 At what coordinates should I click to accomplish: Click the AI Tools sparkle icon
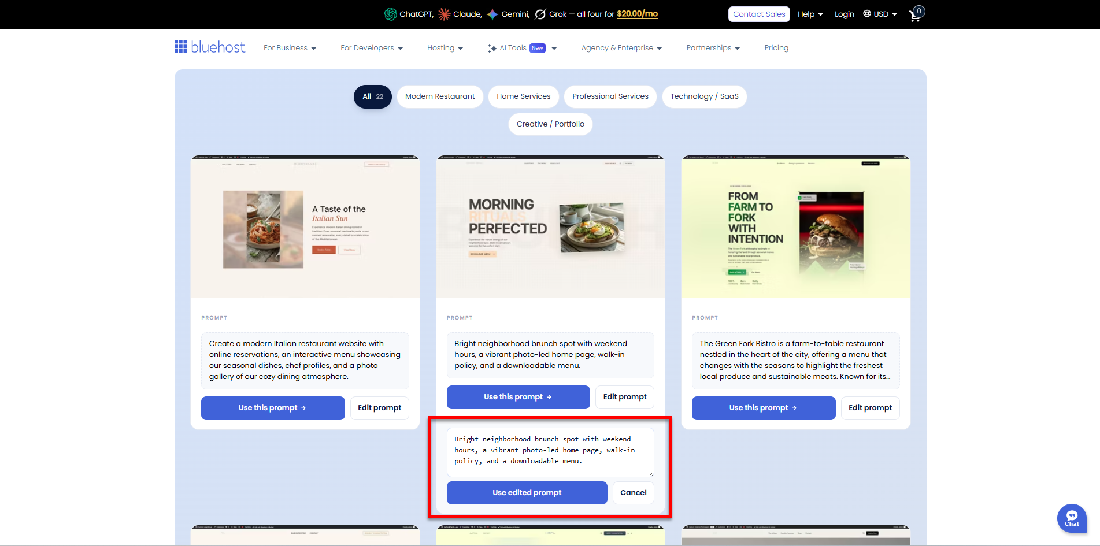(x=492, y=48)
